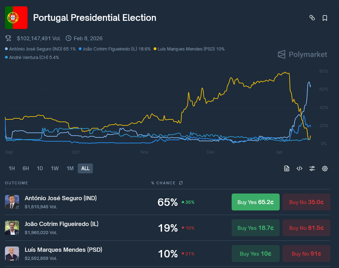The width and height of the screenshot is (339, 268).
Task: Bookmark this Portugal election market
Action: 325,18
